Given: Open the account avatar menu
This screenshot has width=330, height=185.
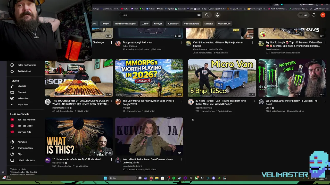Looking at the screenshot, I should [x=323, y=15].
